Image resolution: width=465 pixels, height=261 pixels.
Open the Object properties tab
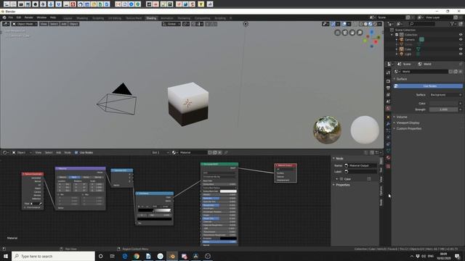coord(388,117)
